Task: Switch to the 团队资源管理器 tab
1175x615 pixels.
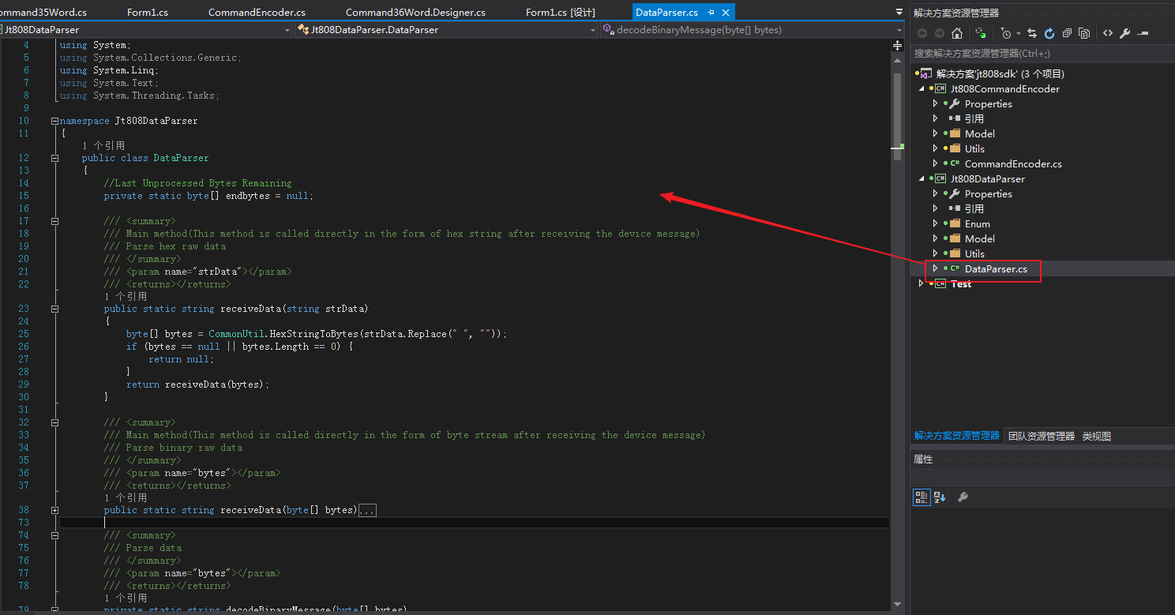Action: point(1041,436)
